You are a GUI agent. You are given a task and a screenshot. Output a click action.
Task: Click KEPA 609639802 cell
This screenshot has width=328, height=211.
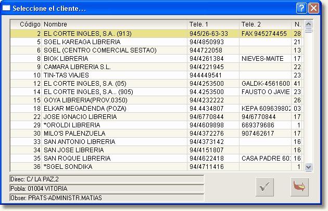point(266,109)
